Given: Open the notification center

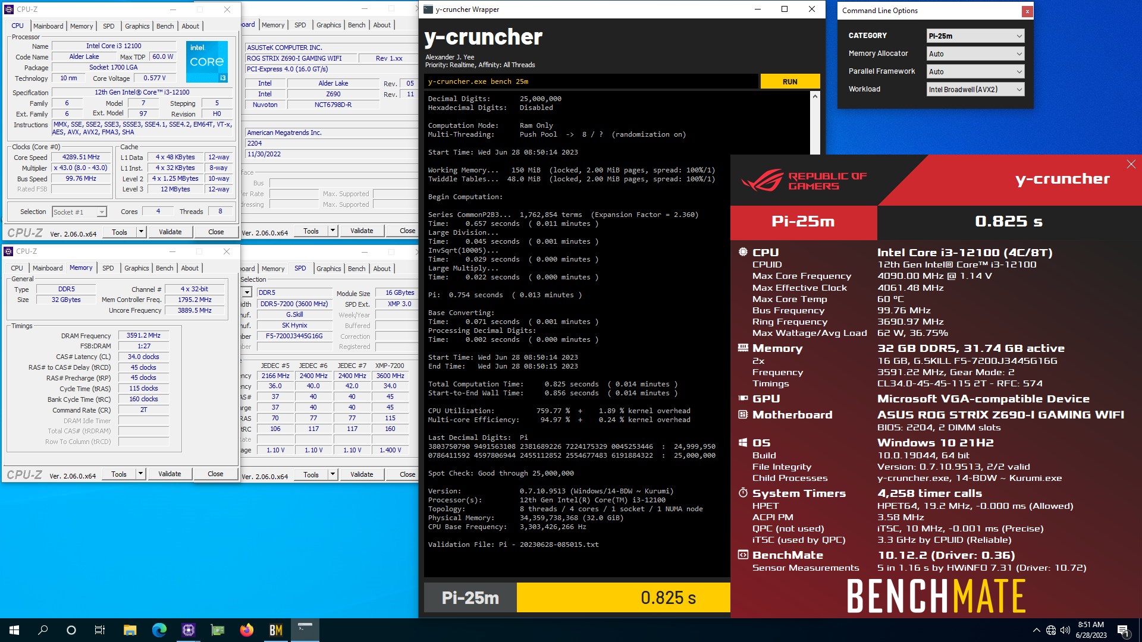Looking at the screenshot, I should tap(1123, 630).
